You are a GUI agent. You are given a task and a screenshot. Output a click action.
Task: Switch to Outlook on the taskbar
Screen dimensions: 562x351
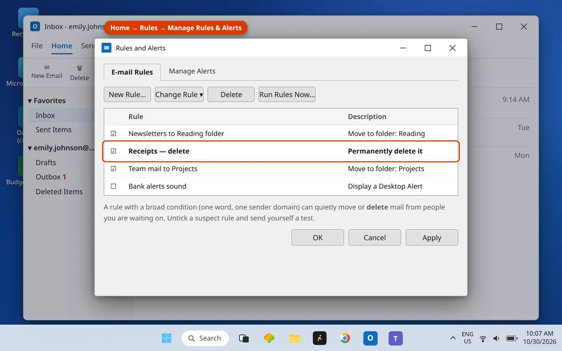(x=370, y=338)
